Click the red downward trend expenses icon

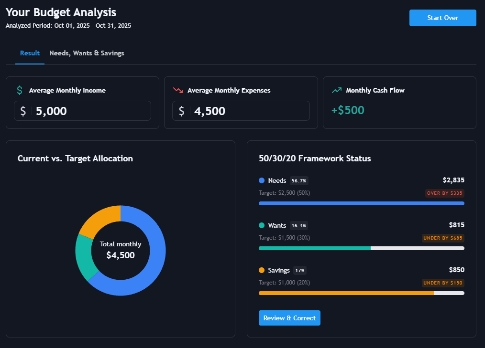coord(178,90)
